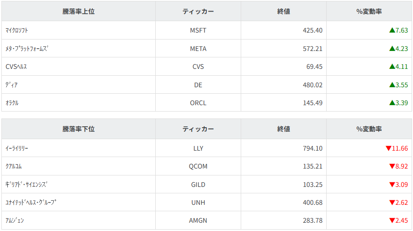This screenshot has width=413, height=231.
Task: Select the ティッカー header in the top table
Action: (x=198, y=11)
